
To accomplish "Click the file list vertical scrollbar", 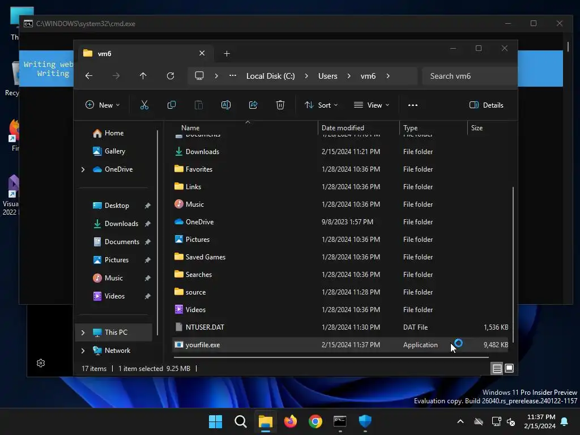I will [513, 265].
